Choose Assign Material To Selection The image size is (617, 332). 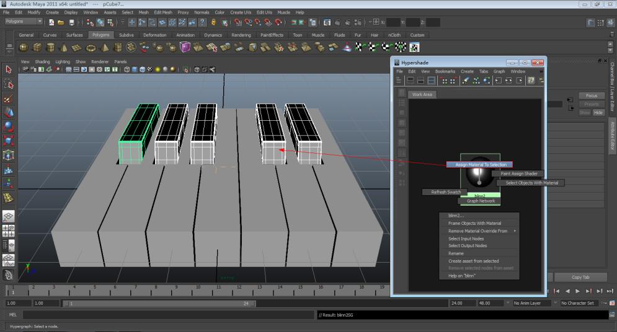point(479,165)
